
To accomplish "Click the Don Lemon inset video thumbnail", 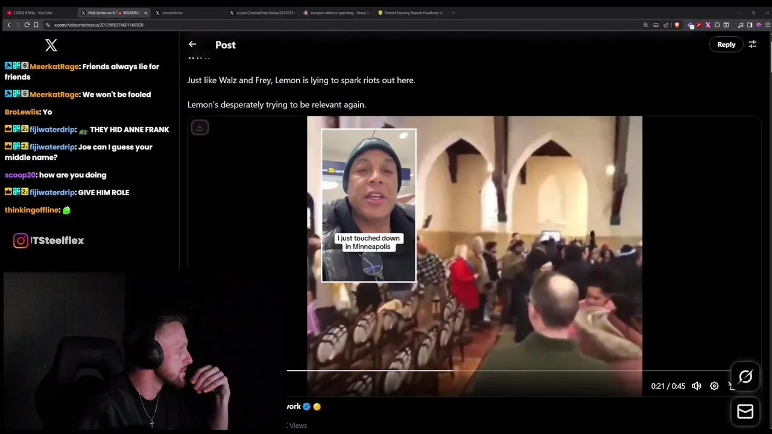I will click(x=369, y=205).
